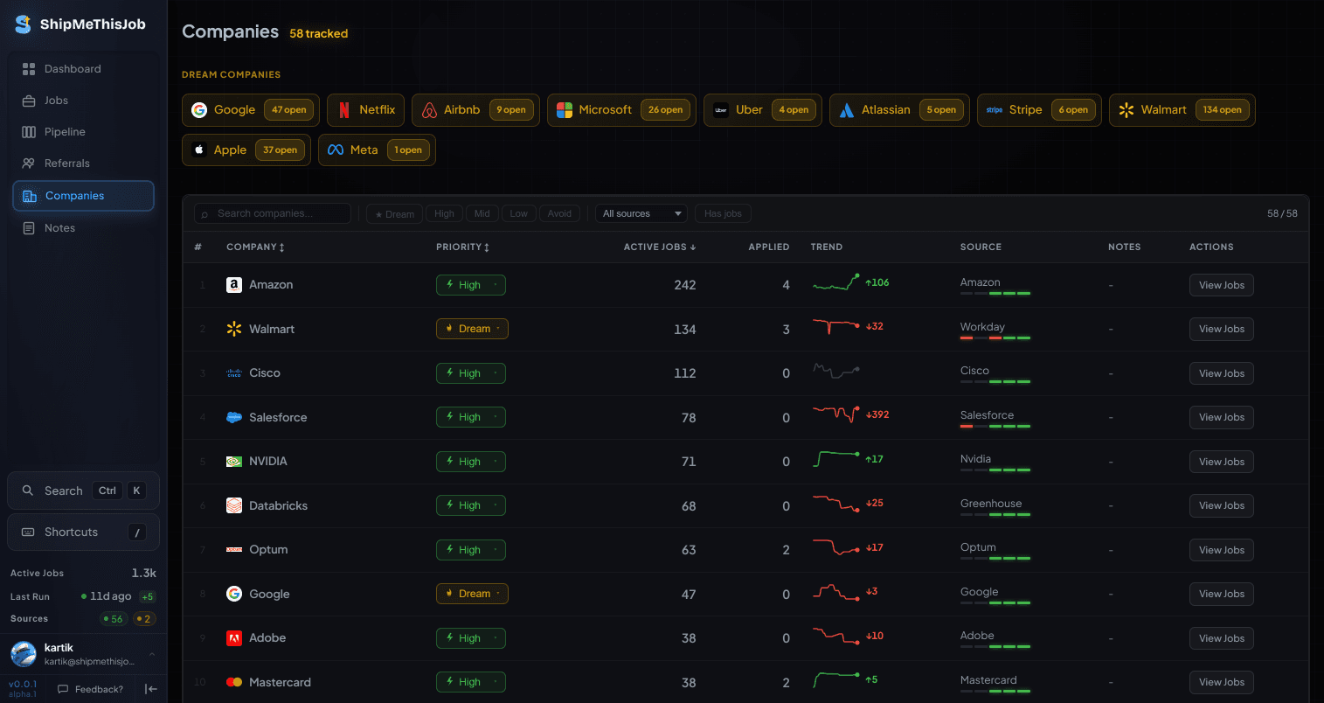Open the Shortcuts panel button
This screenshot has height=703, width=1324.
pos(83,532)
